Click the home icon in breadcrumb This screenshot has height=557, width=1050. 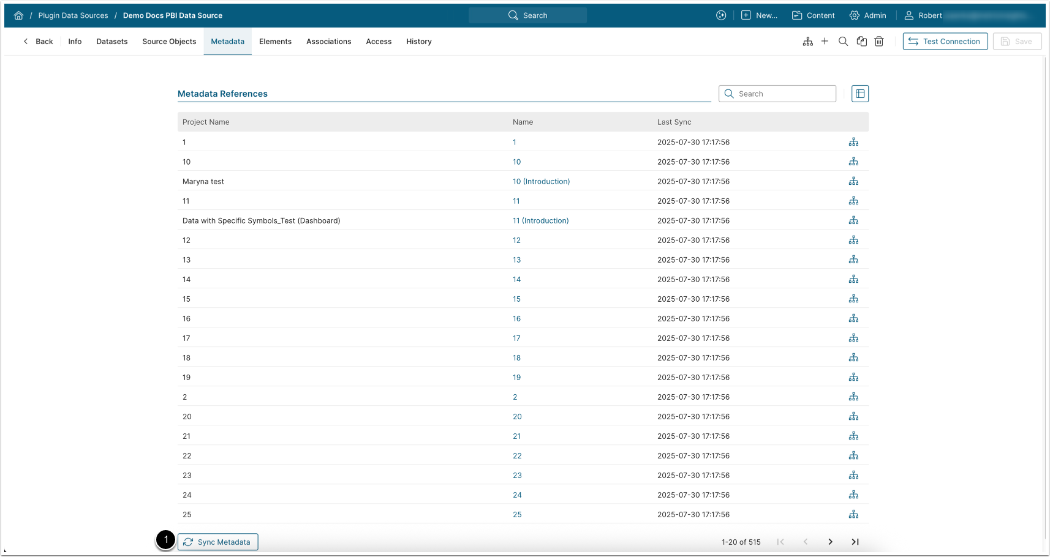point(18,15)
